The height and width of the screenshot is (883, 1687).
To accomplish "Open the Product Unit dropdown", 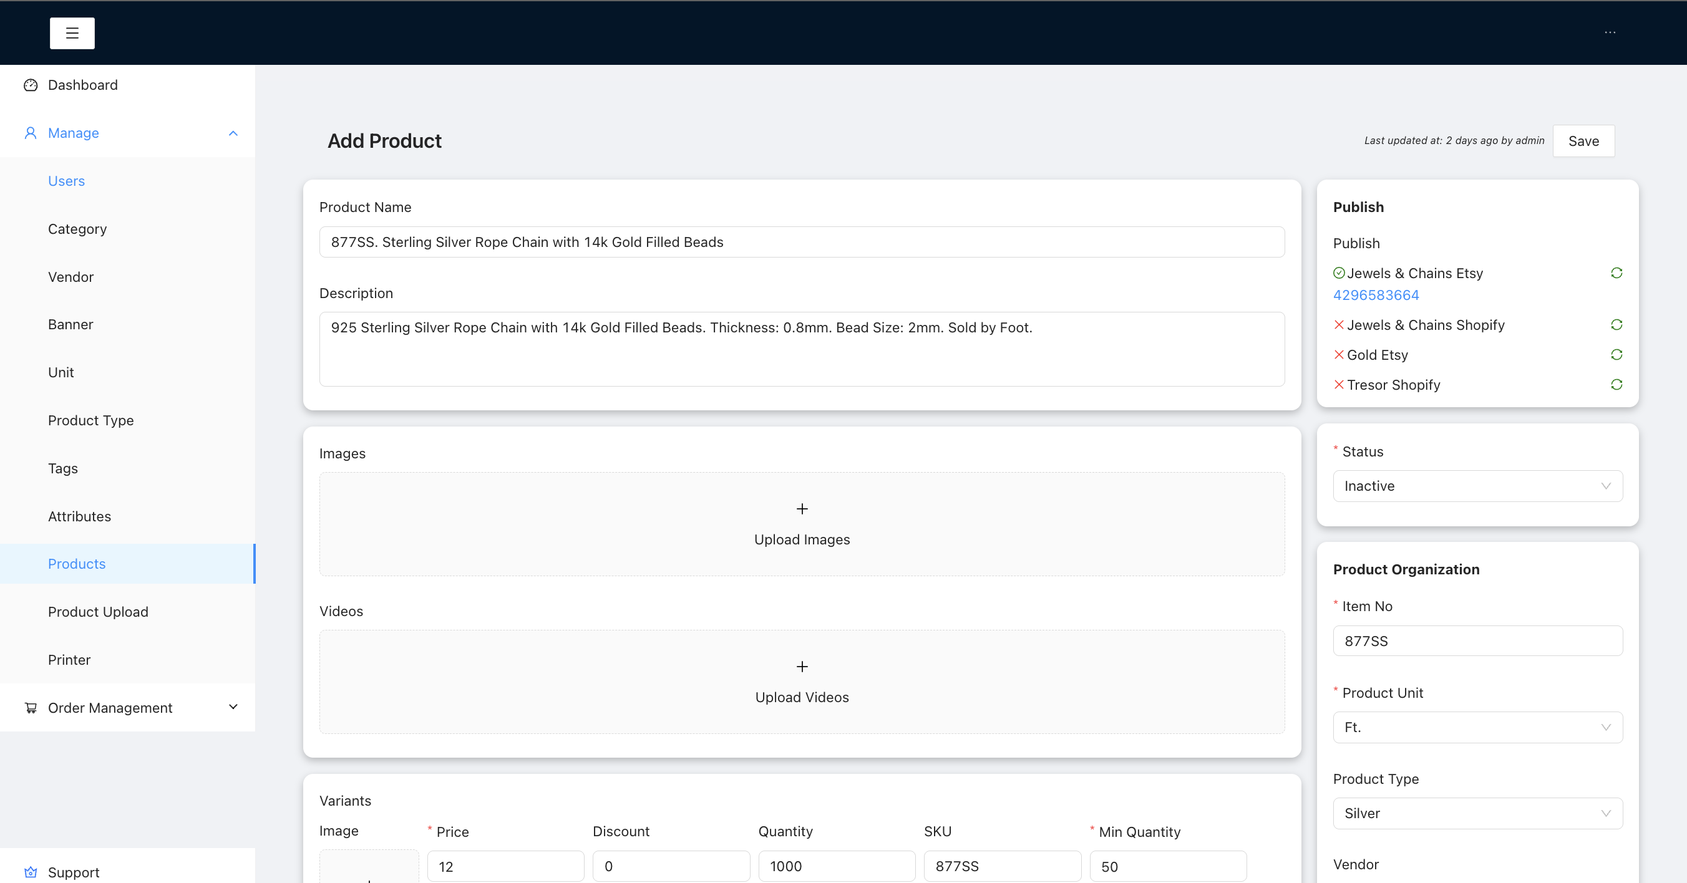I will [1477, 727].
